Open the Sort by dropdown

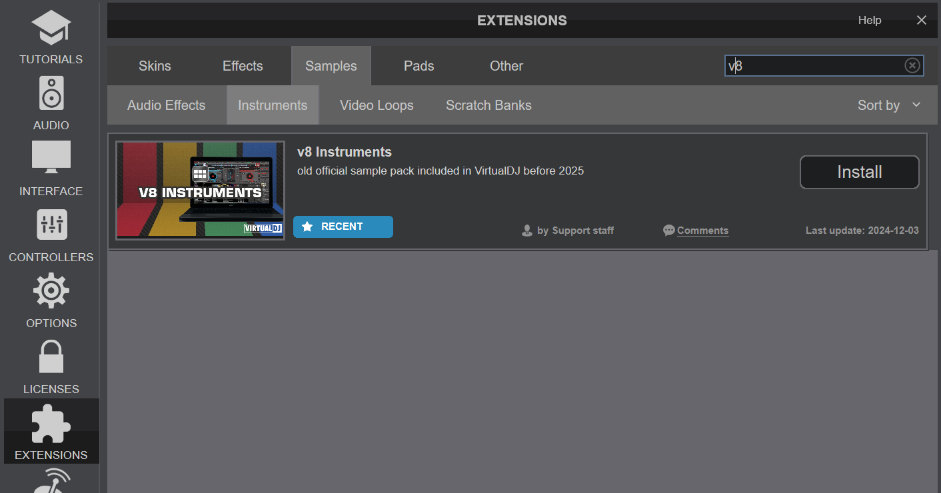[x=889, y=105]
